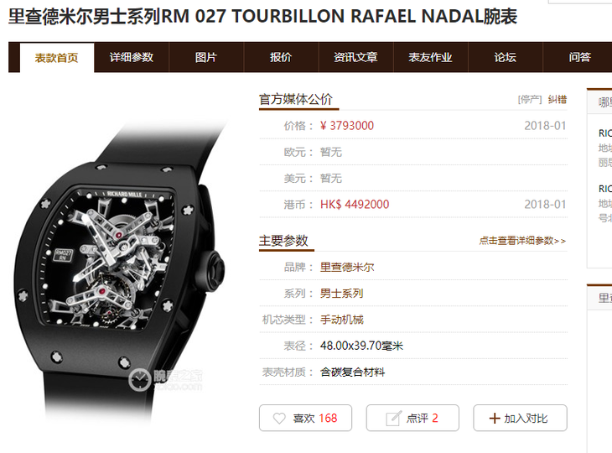Viewport: 612px width, 453px height.
Task: Click the 手动机械 movement type link
Action: click(341, 320)
